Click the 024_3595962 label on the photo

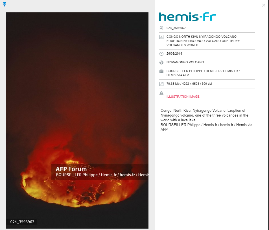(x=22, y=222)
